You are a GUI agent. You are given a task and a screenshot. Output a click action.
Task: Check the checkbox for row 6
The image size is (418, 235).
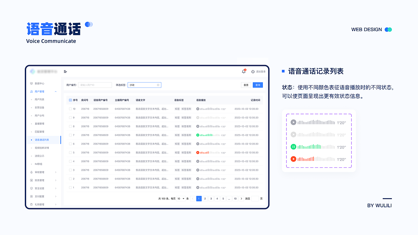70,144
